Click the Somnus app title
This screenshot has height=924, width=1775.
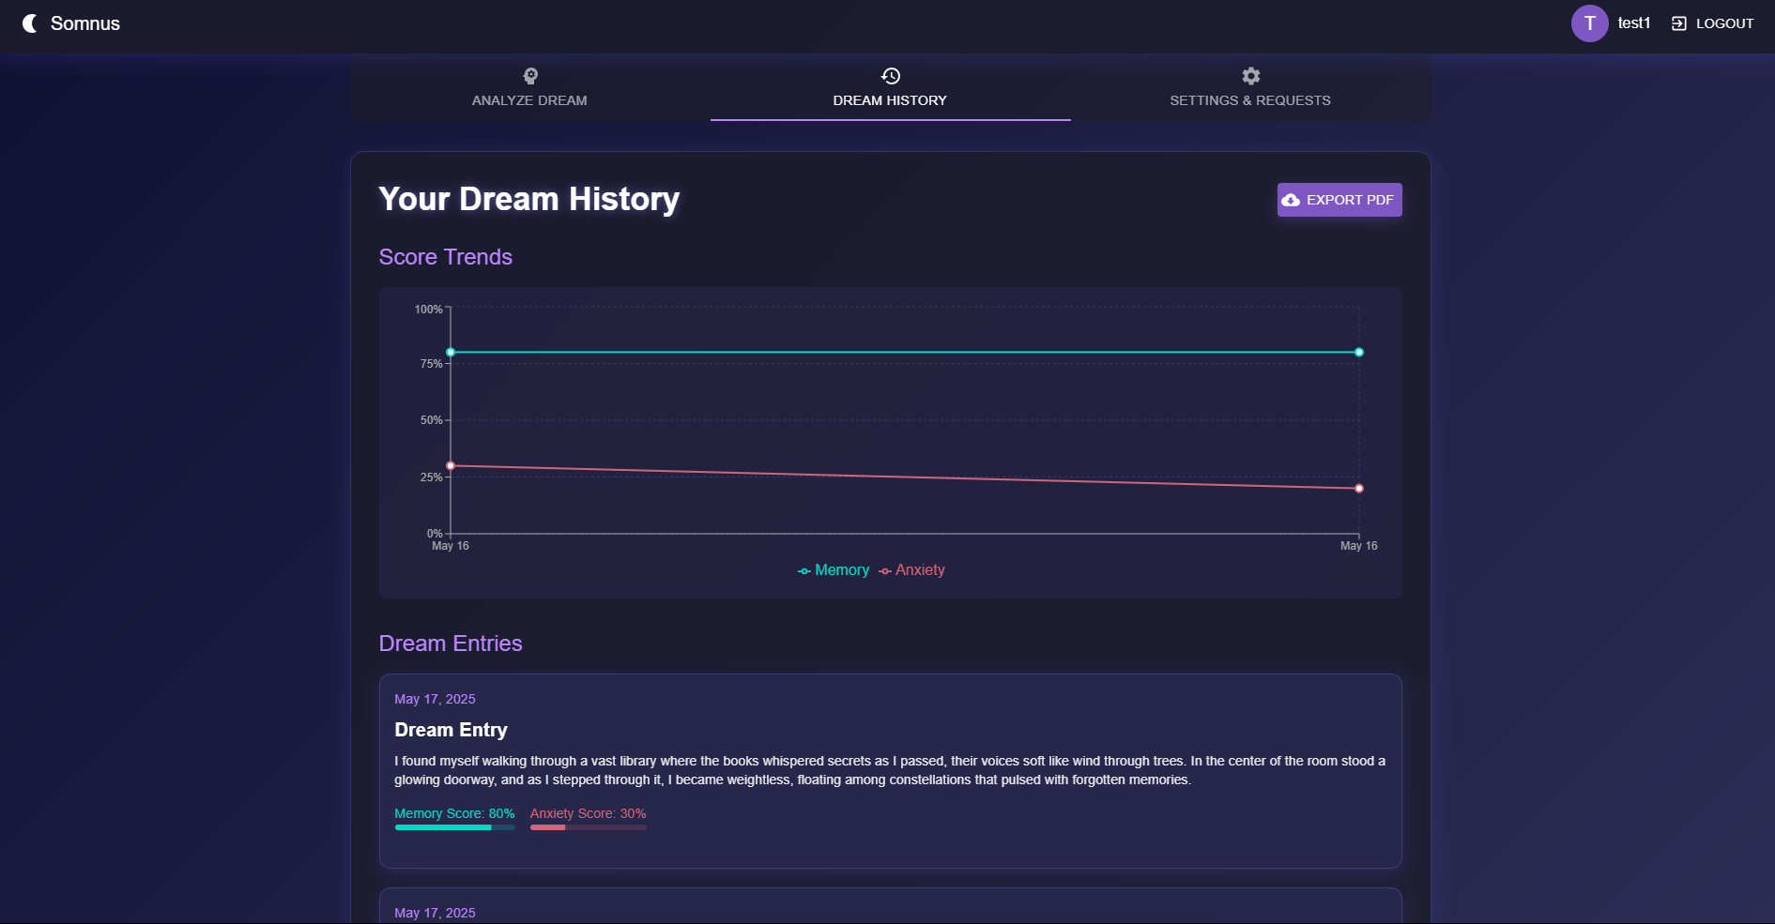tap(85, 23)
